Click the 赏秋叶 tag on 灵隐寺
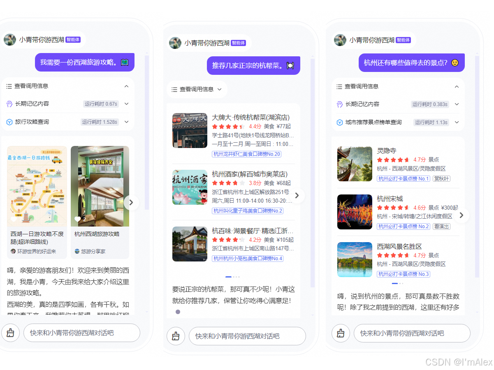 [x=442, y=179]
